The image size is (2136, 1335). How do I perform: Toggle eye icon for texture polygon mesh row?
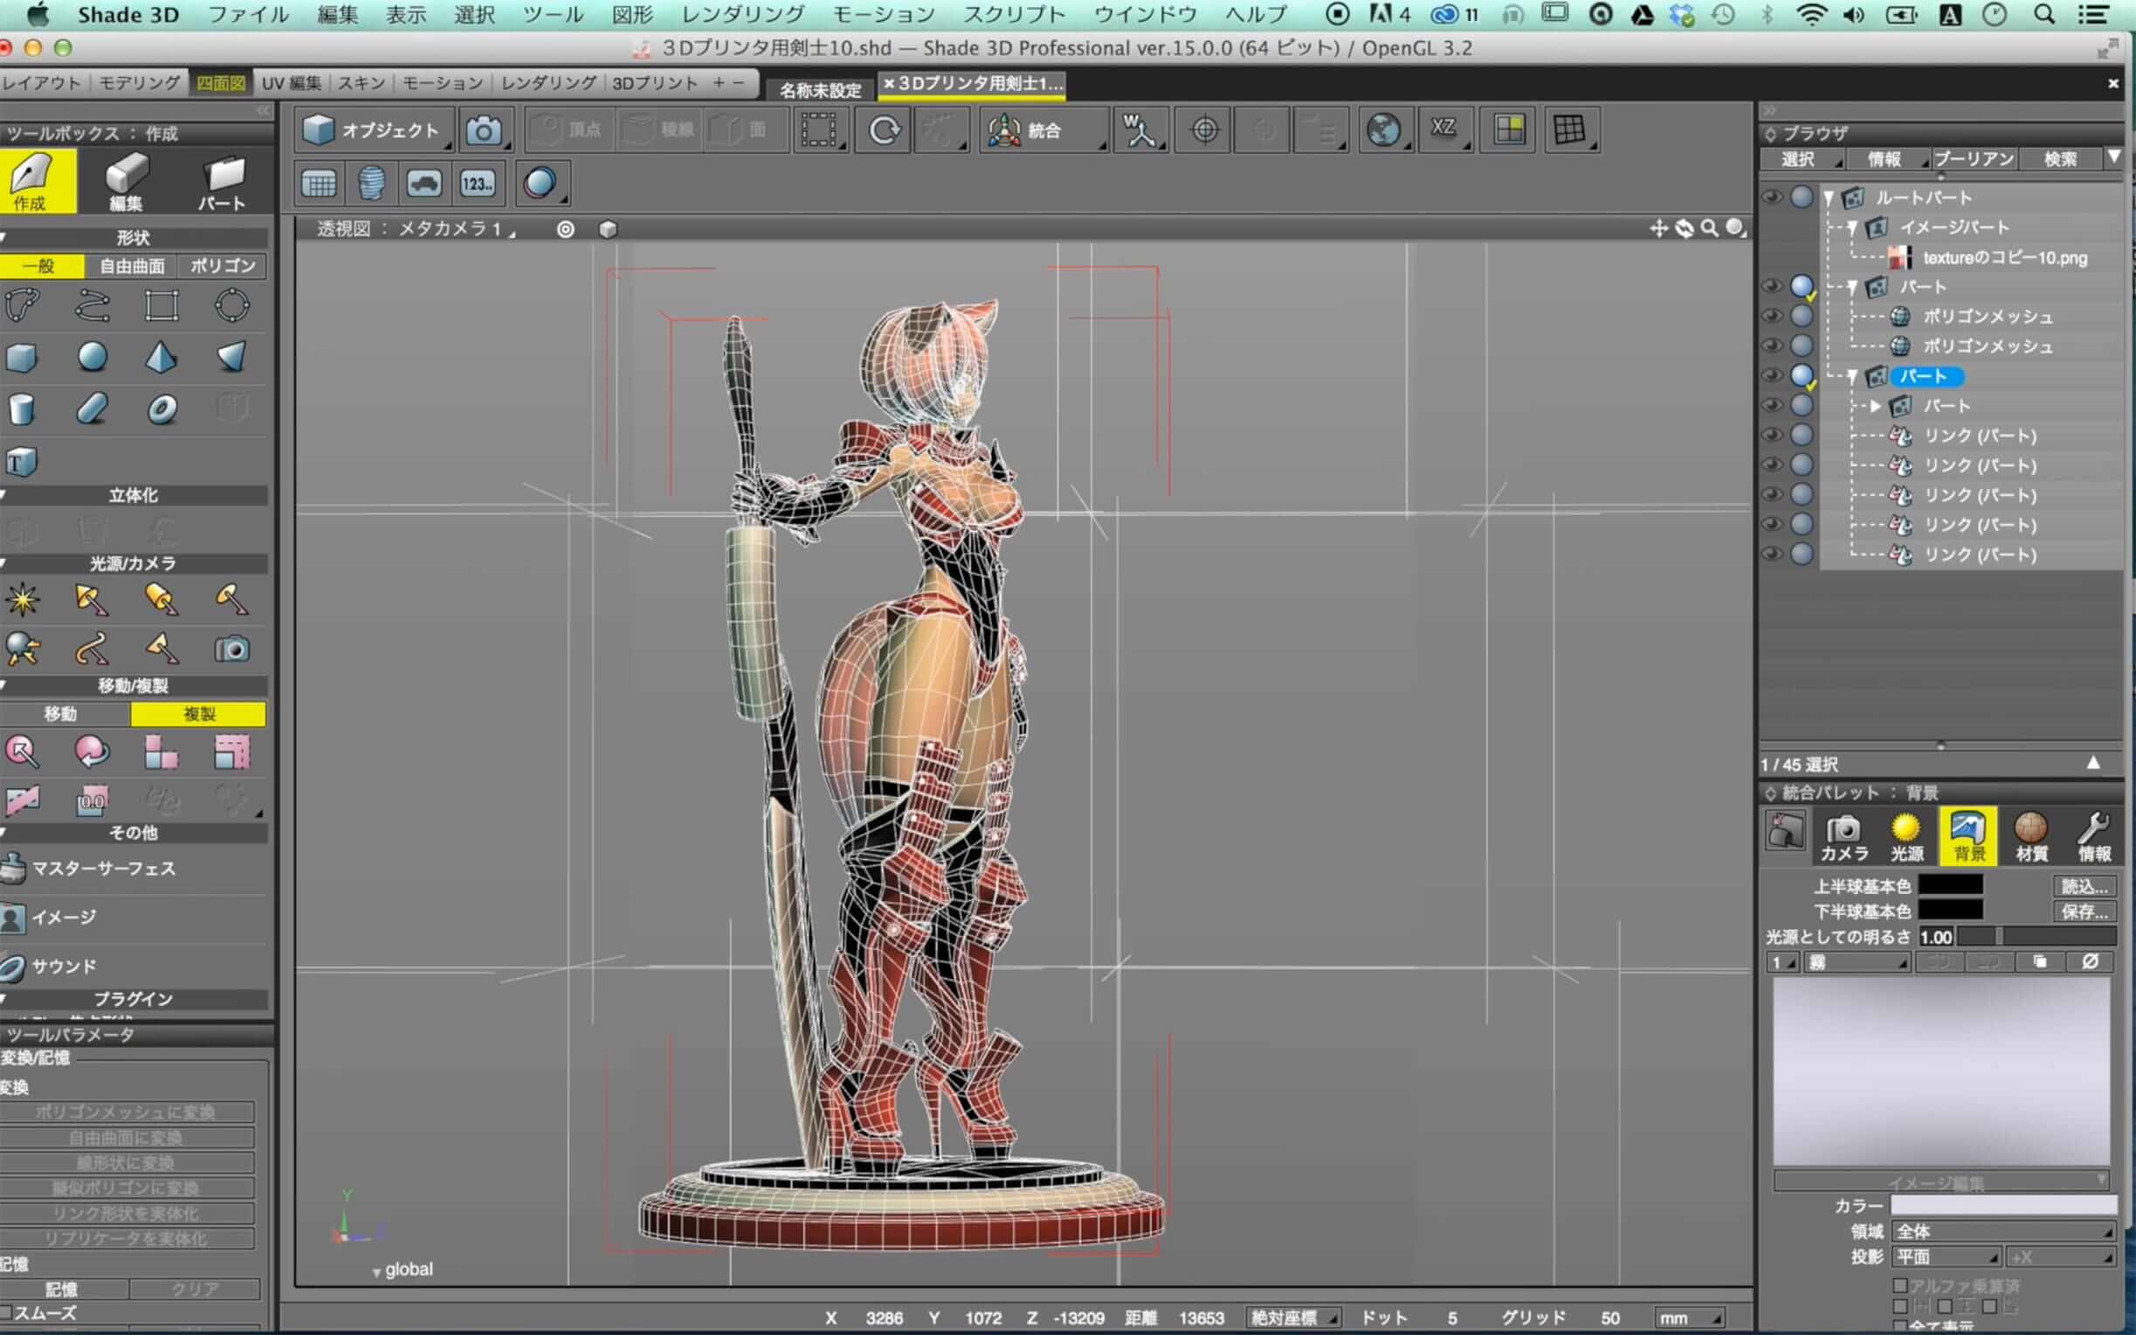1771,316
